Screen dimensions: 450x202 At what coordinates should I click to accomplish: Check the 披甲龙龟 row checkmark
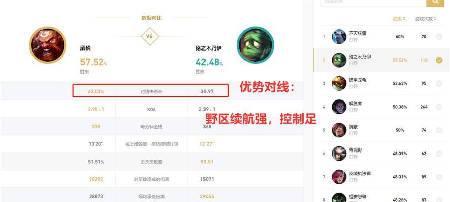tap(439, 83)
